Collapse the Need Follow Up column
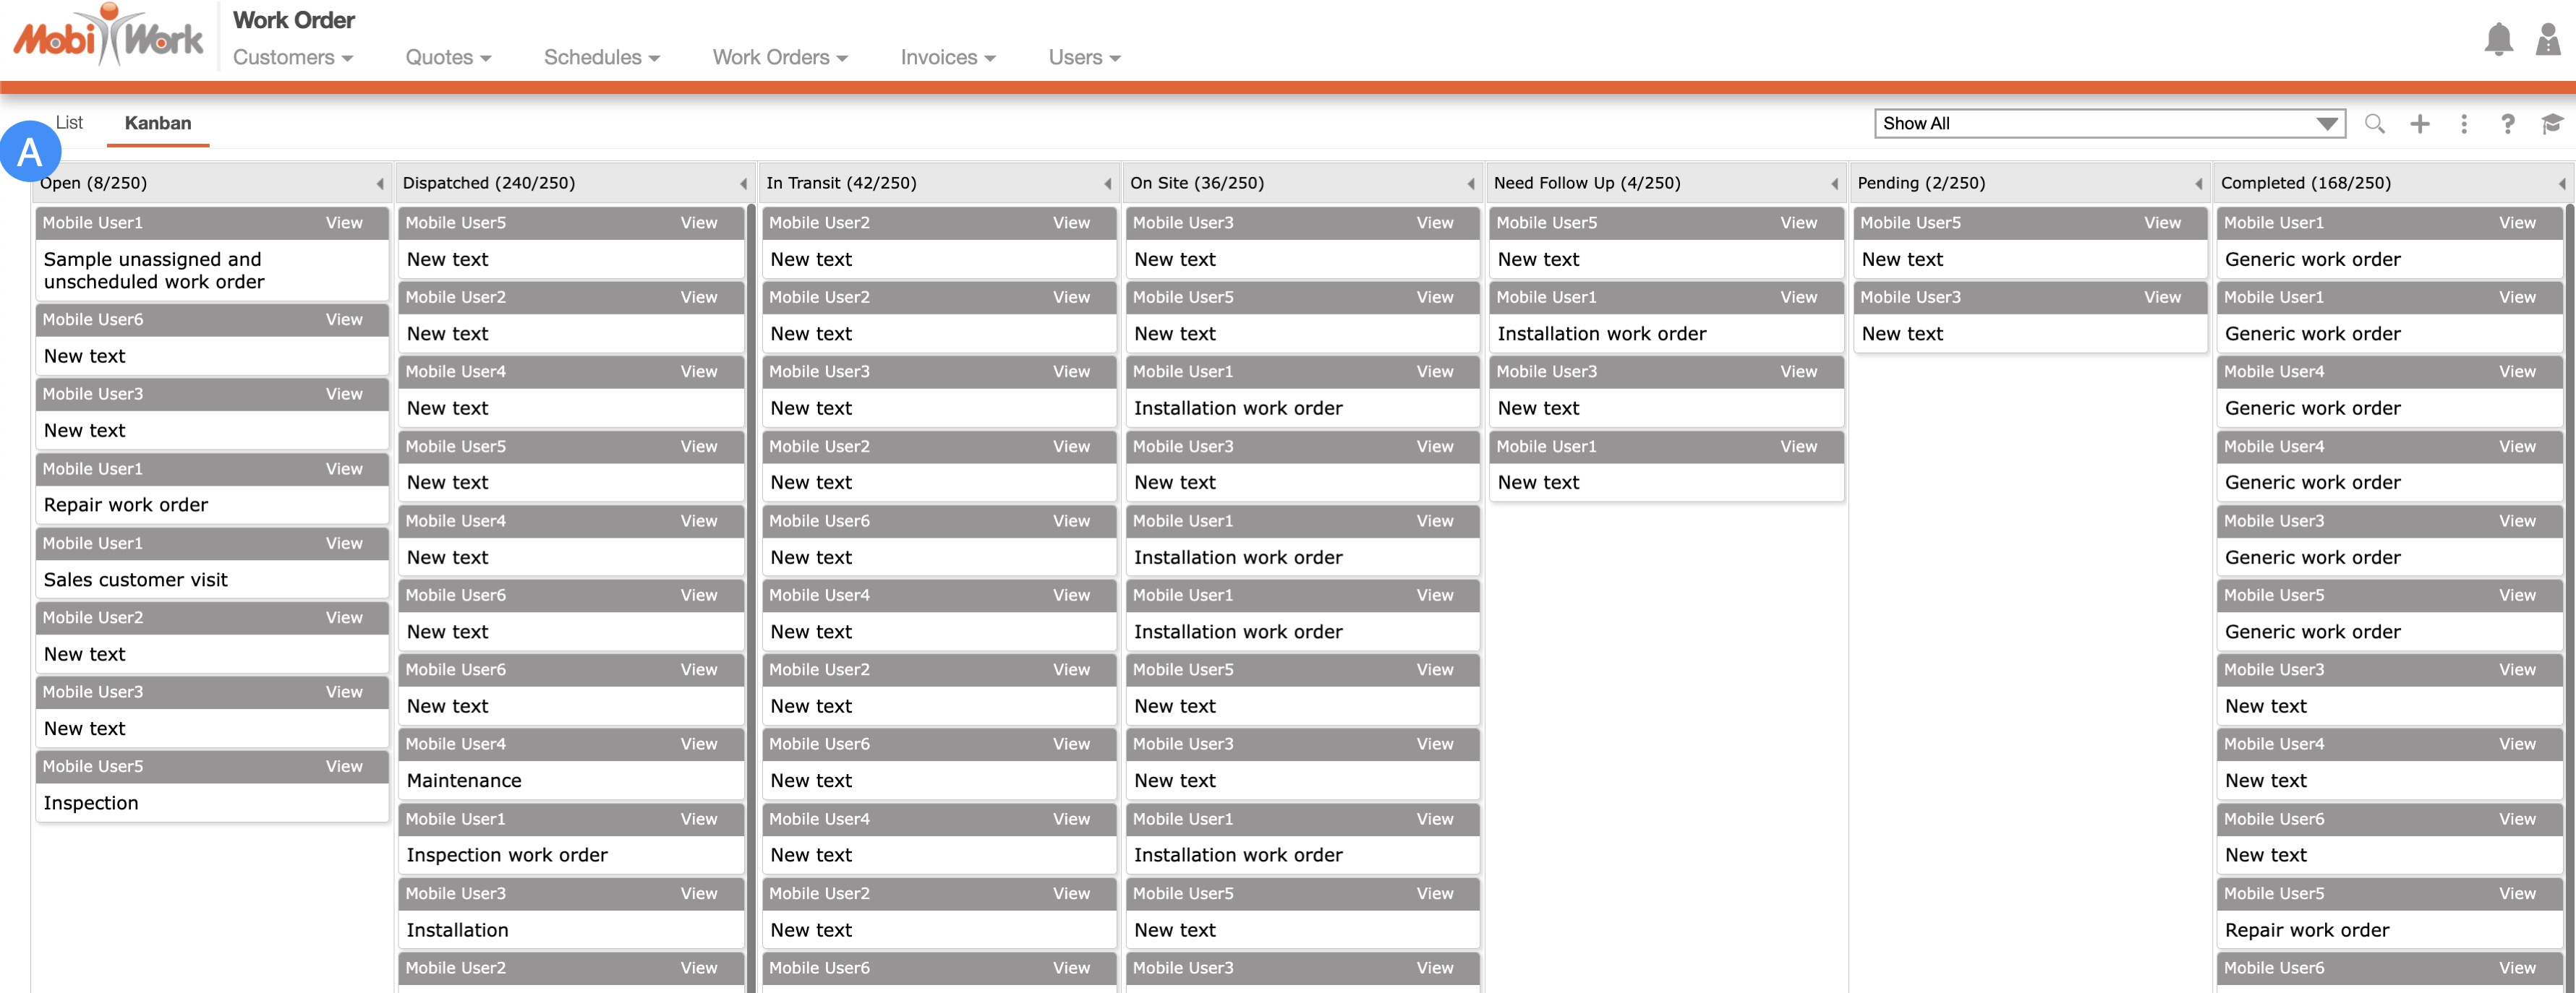Image resolution: width=2576 pixels, height=993 pixels. point(1834,184)
